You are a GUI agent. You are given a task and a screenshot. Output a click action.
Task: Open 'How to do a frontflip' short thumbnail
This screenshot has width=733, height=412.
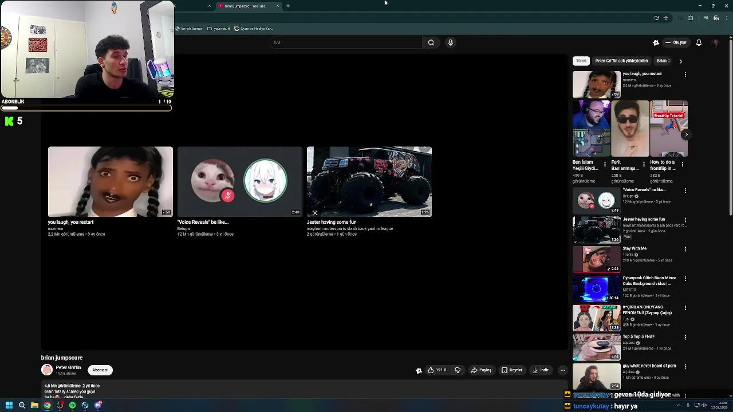pyautogui.click(x=669, y=128)
